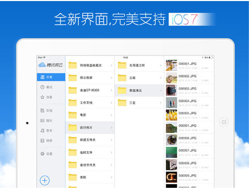Select the 目录 directory item in sidebar

[x=51, y=77]
